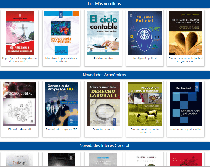Open the Inteligencia Policial book cover
The width and height of the screenshot is (210, 167).
pyautogui.click(x=145, y=33)
